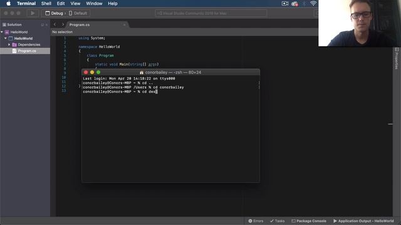Image resolution: width=401 pixels, height=225 pixels.
Task: Select the HelloWorld project item
Action: [23, 39]
